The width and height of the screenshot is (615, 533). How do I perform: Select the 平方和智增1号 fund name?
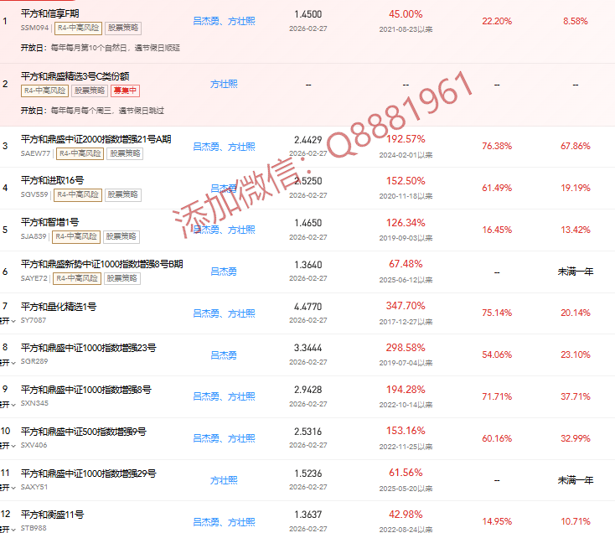49,222
